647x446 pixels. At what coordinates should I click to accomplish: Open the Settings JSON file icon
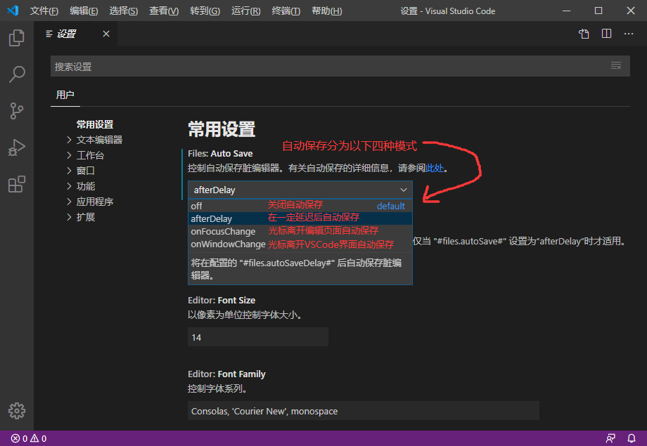584,33
